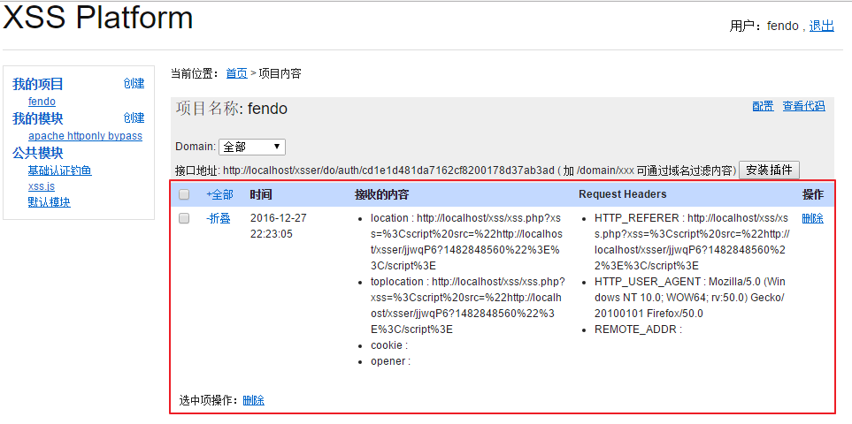Open the 默认模块 public module

[x=50, y=203]
